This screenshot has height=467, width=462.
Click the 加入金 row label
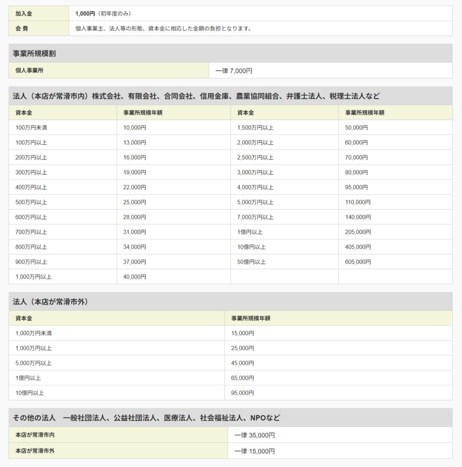(24, 14)
